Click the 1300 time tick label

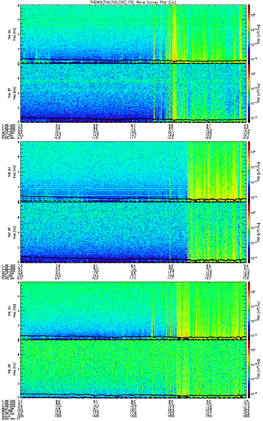[58, 415]
